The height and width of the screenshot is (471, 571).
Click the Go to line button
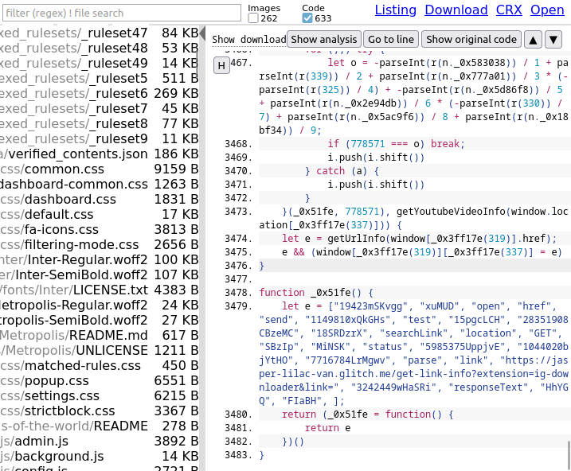[x=391, y=39]
